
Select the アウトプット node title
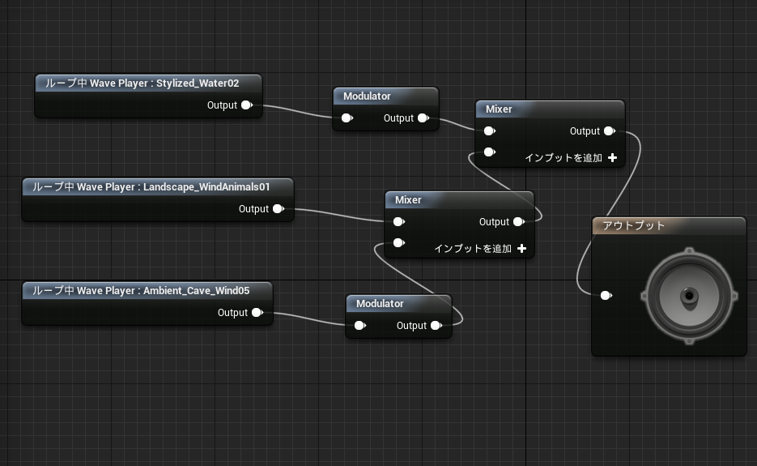click(633, 226)
